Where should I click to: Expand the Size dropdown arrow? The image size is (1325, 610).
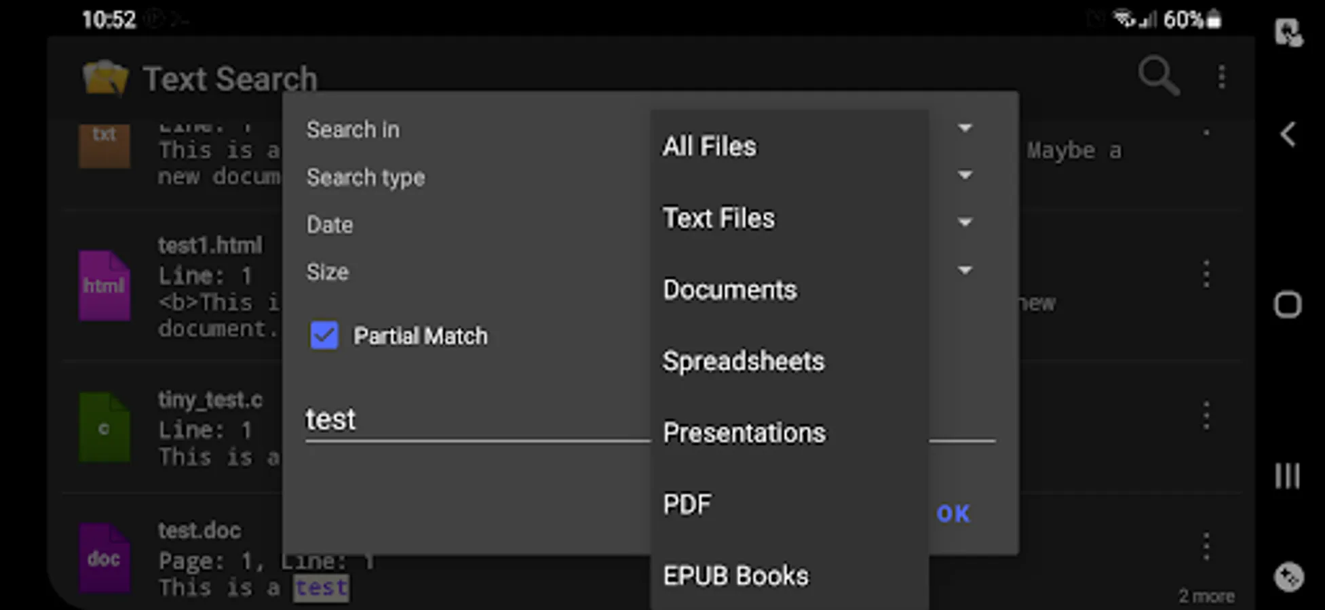(x=965, y=270)
